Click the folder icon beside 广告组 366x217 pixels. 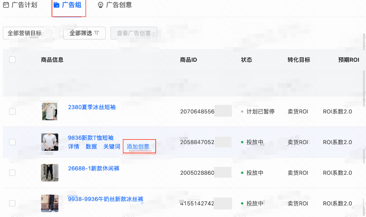56,5
